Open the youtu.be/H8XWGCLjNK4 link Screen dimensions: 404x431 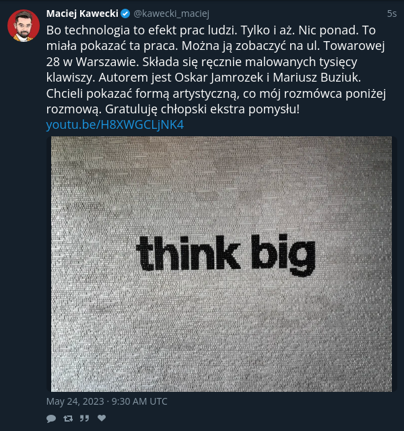(x=114, y=125)
